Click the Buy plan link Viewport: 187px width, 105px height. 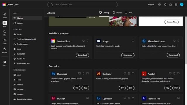click(151, 5)
